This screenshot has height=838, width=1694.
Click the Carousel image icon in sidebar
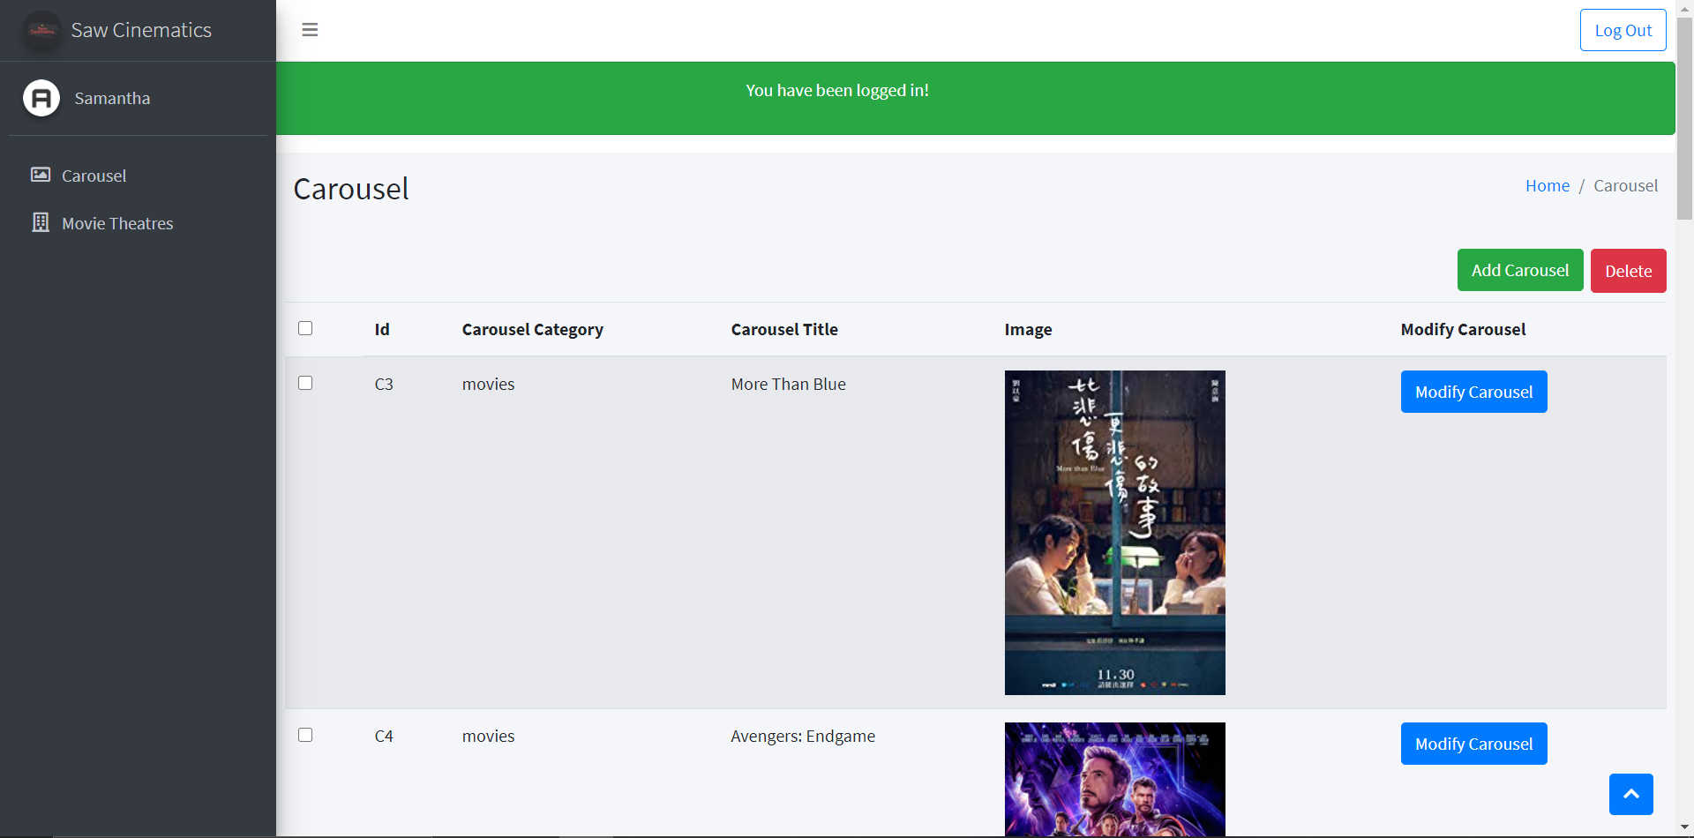[41, 175]
